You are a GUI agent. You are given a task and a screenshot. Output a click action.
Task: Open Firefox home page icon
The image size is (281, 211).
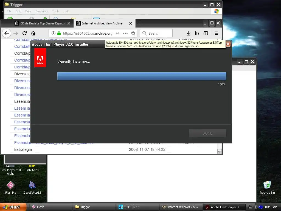coord(33,33)
